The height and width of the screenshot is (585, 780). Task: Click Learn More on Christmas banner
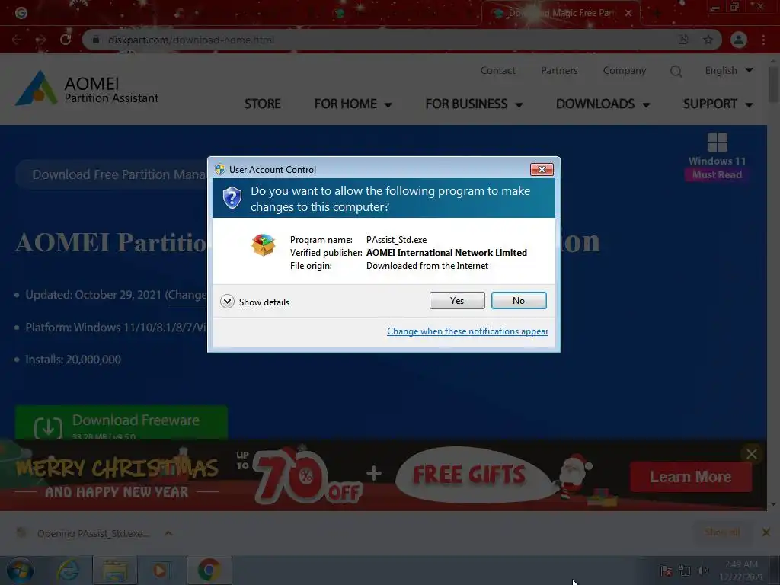[690, 477]
